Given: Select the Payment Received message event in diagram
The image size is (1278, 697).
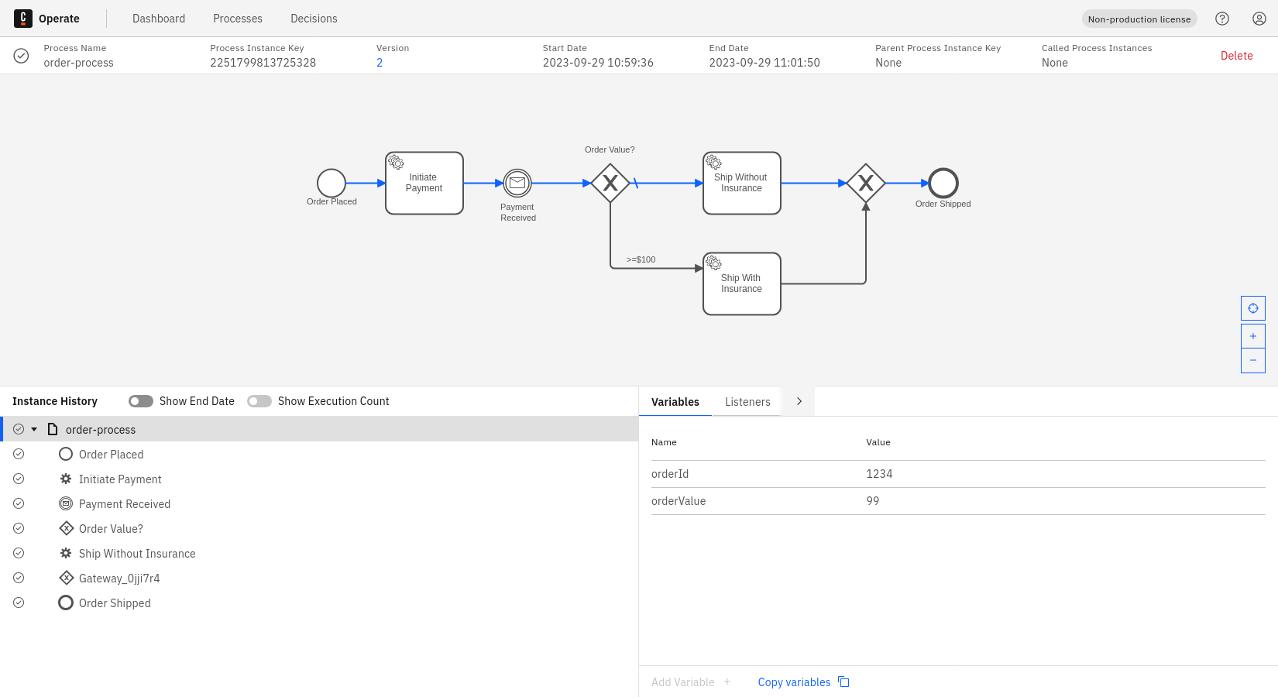Looking at the screenshot, I should 517,184.
